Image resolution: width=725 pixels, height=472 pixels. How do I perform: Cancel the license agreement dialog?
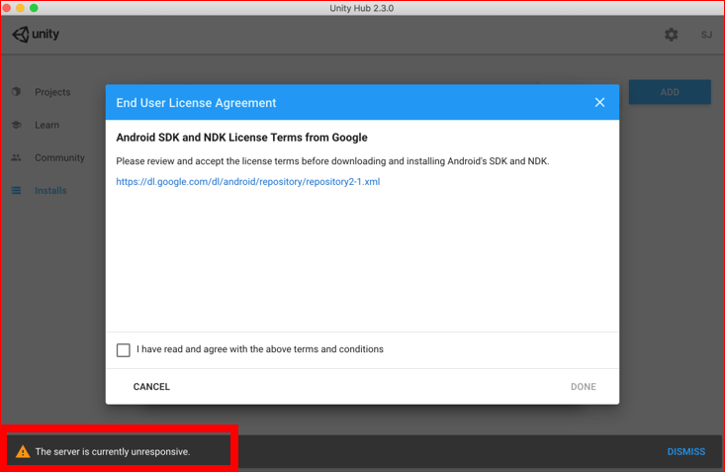(x=151, y=387)
